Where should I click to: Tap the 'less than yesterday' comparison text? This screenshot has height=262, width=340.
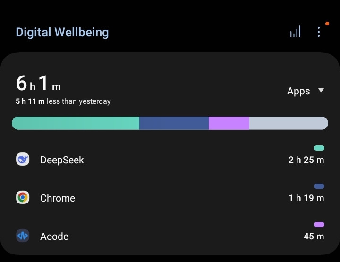(78, 101)
